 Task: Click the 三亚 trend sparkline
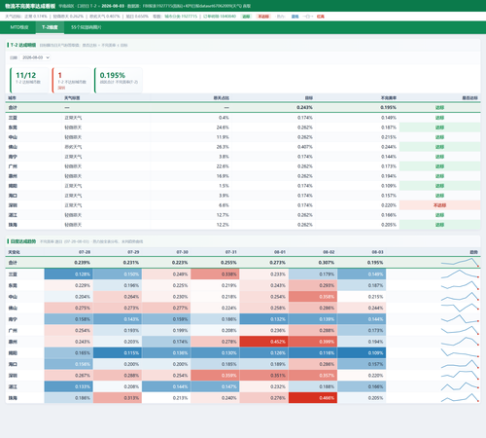(x=460, y=274)
